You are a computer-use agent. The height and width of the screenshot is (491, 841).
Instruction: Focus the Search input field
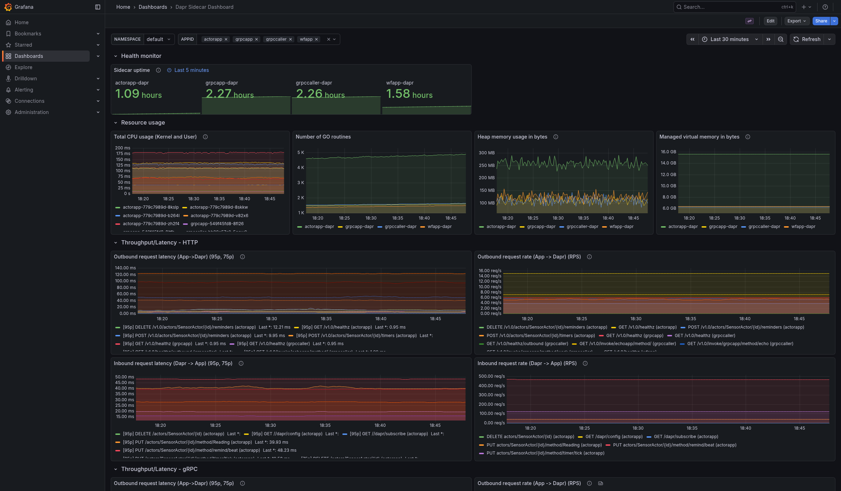734,7
